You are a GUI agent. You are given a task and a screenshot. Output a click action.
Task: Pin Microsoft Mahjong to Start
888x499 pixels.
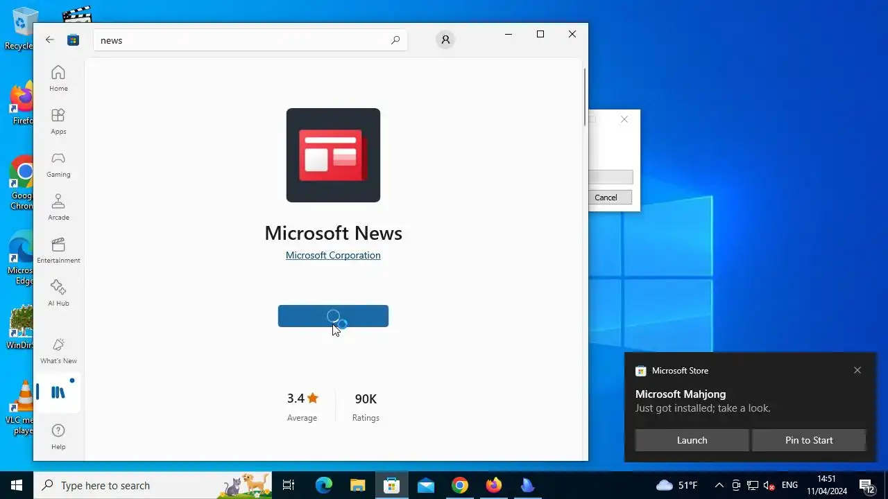click(809, 440)
